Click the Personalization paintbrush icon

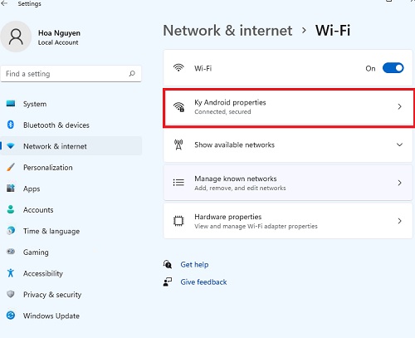tap(11, 167)
